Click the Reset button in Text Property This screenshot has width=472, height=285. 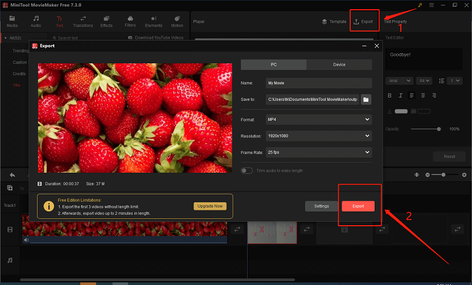449,157
